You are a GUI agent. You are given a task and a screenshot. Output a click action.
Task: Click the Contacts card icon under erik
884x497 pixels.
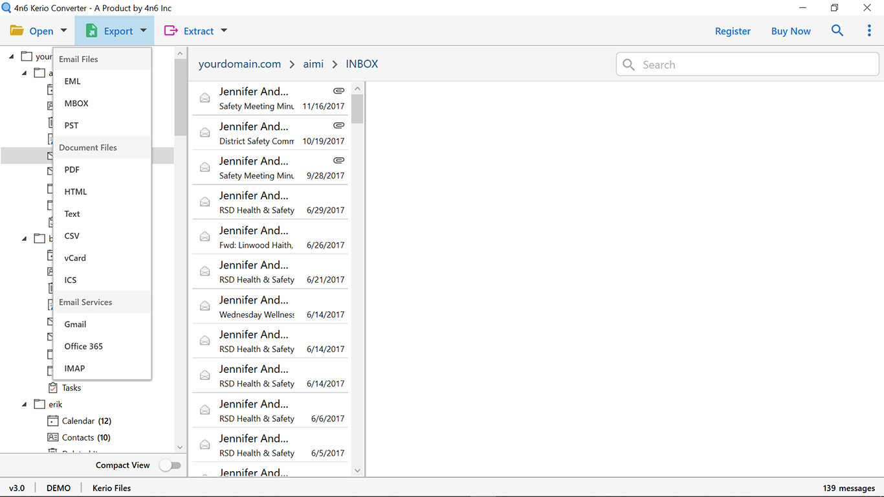53,437
